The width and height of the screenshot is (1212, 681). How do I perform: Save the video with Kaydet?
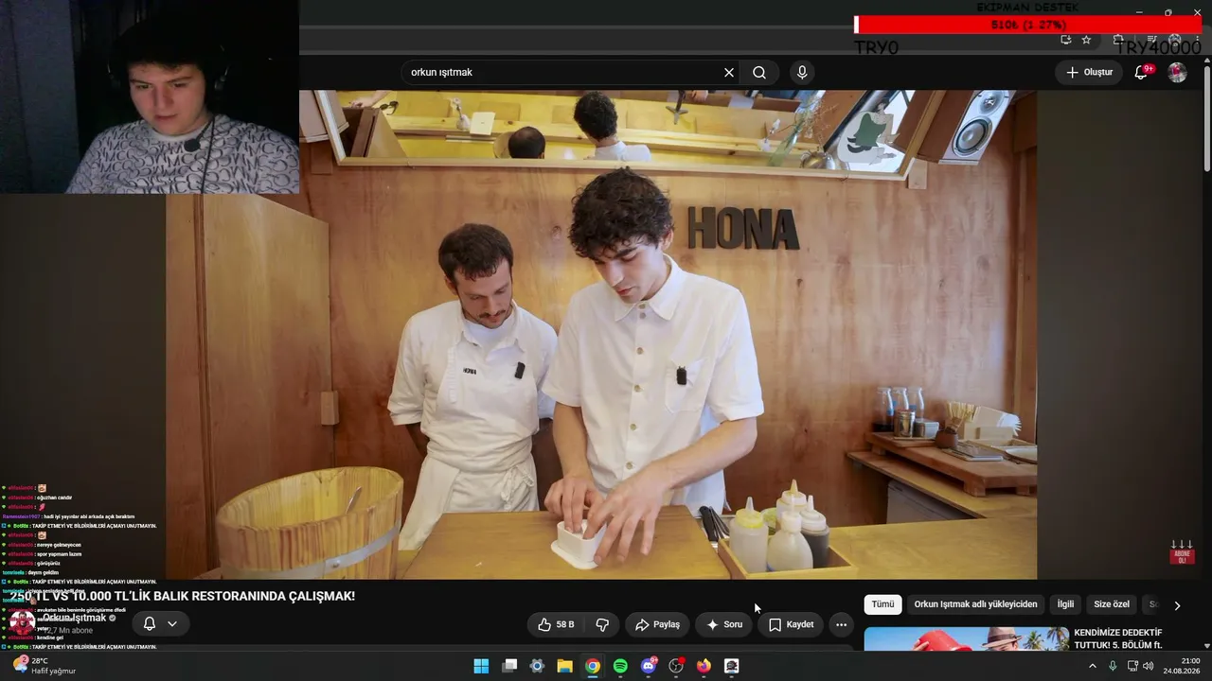coord(791,624)
